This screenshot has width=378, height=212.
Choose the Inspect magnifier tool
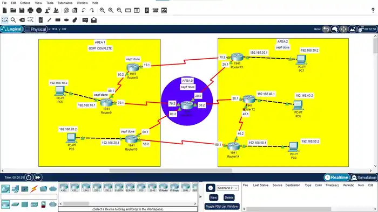coord(13,20)
